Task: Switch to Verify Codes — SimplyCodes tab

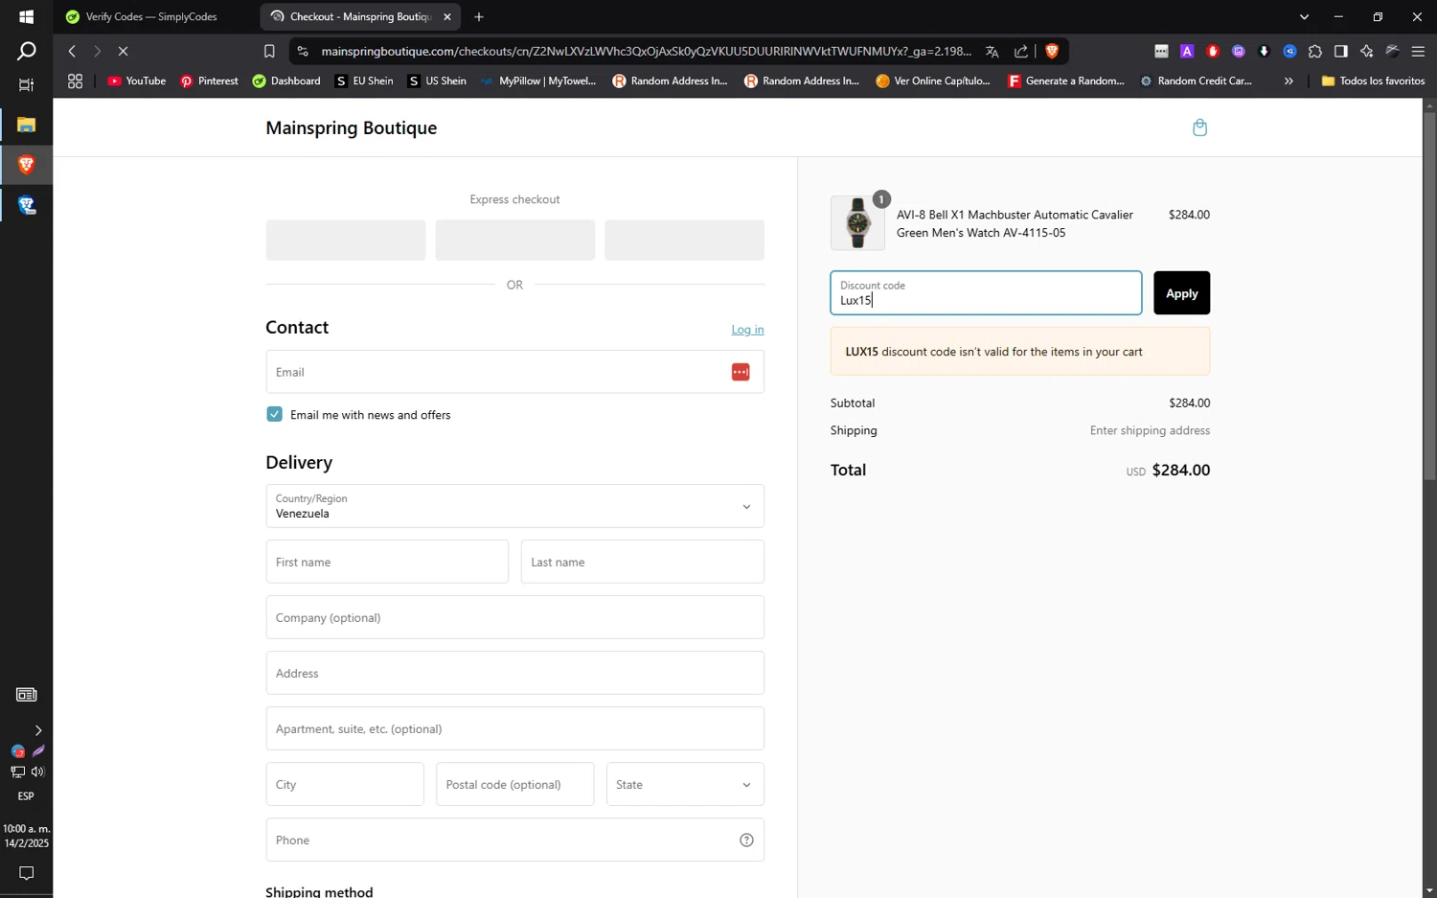Action: 151,16
